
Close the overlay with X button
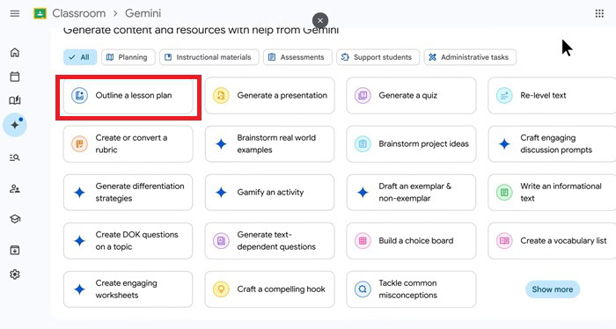(x=320, y=20)
